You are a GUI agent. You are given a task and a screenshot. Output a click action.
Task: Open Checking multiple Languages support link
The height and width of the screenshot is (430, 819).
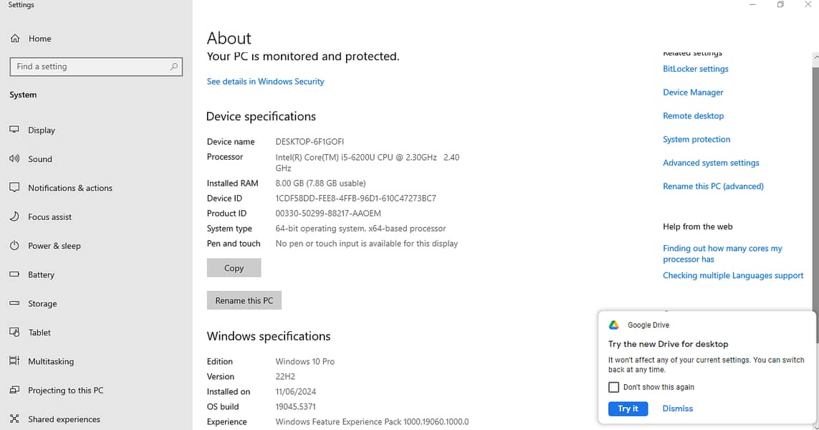pyautogui.click(x=733, y=275)
